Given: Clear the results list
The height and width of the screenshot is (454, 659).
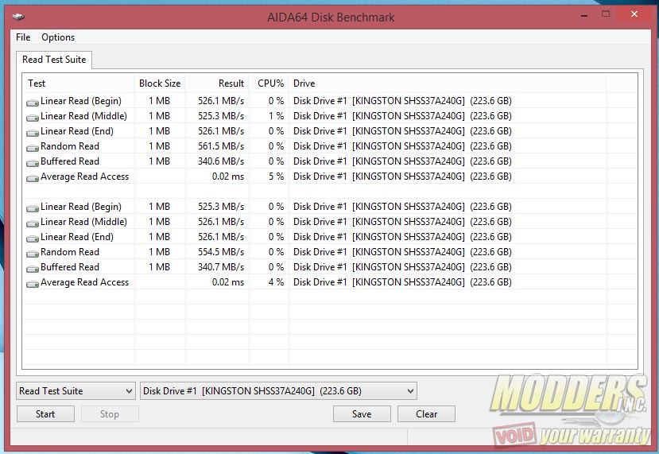Looking at the screenshot, I should click(427, 414).
